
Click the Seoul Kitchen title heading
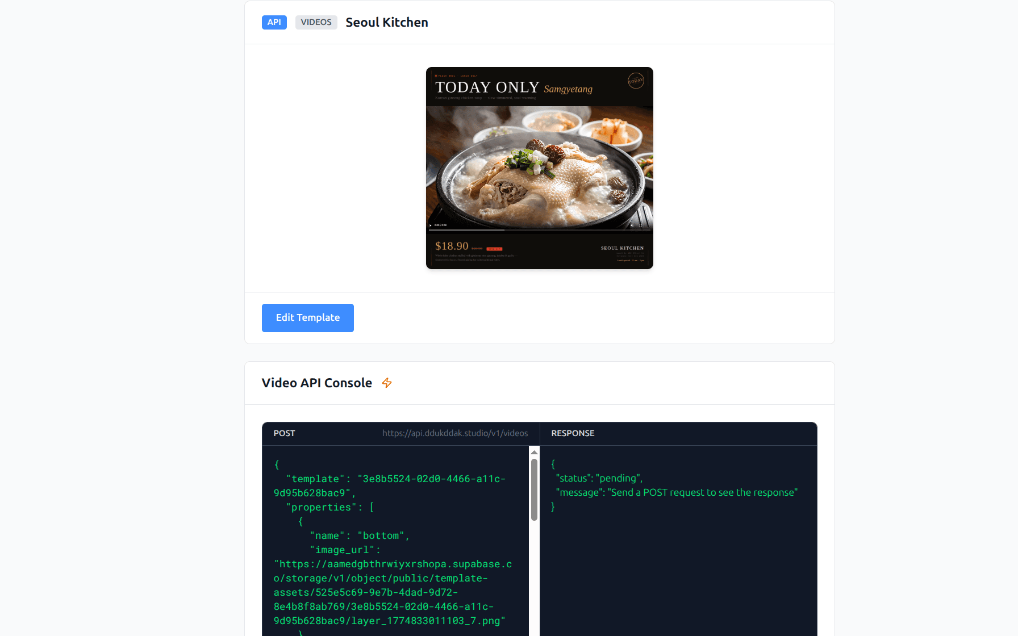[387, 22]
